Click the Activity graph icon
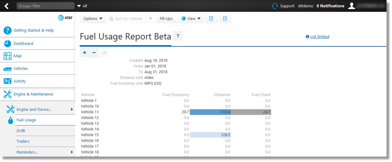This screenshot has height=162, width=392. (x=8, y=81)
